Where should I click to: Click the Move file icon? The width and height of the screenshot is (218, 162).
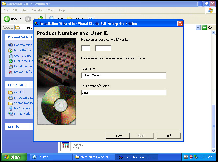10,50
